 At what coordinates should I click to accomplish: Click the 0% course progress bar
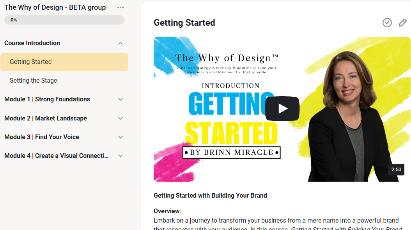[x=64, y=20]
